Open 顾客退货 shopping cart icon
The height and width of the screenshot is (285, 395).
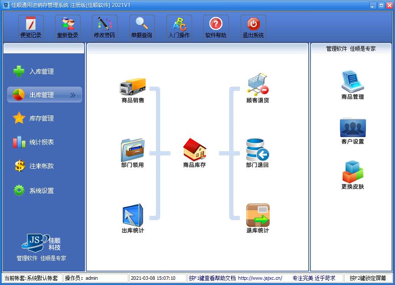[x=258, y=88]
